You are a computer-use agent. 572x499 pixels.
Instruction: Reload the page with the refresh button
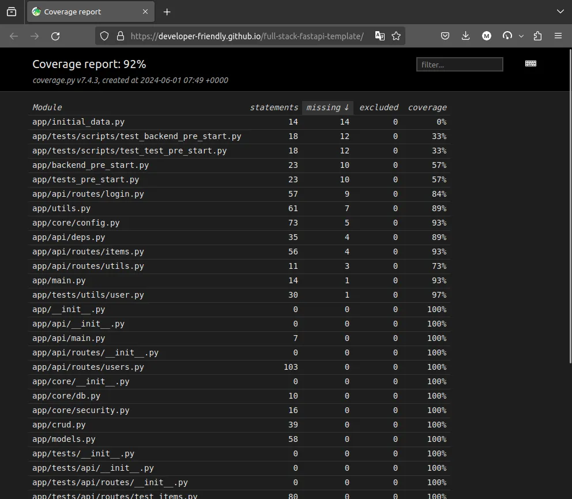(x=55, y=36)
